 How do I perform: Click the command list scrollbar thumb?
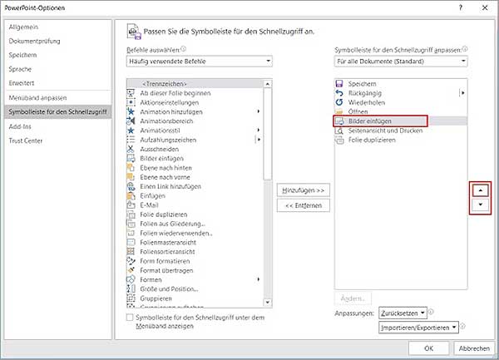[268, 134]
